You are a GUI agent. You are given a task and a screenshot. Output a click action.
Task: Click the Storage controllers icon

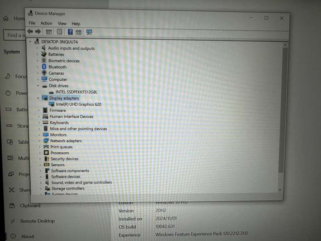coord(47,188)
